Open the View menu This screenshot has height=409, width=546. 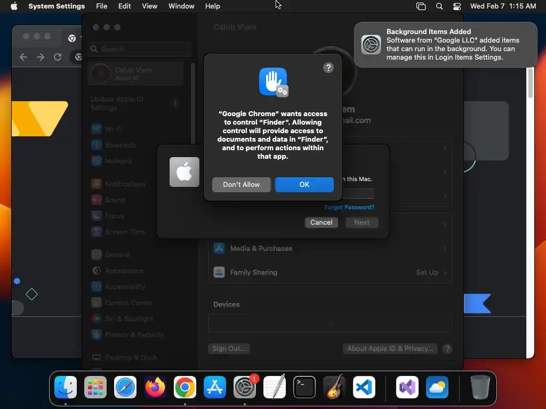(149, 6)
